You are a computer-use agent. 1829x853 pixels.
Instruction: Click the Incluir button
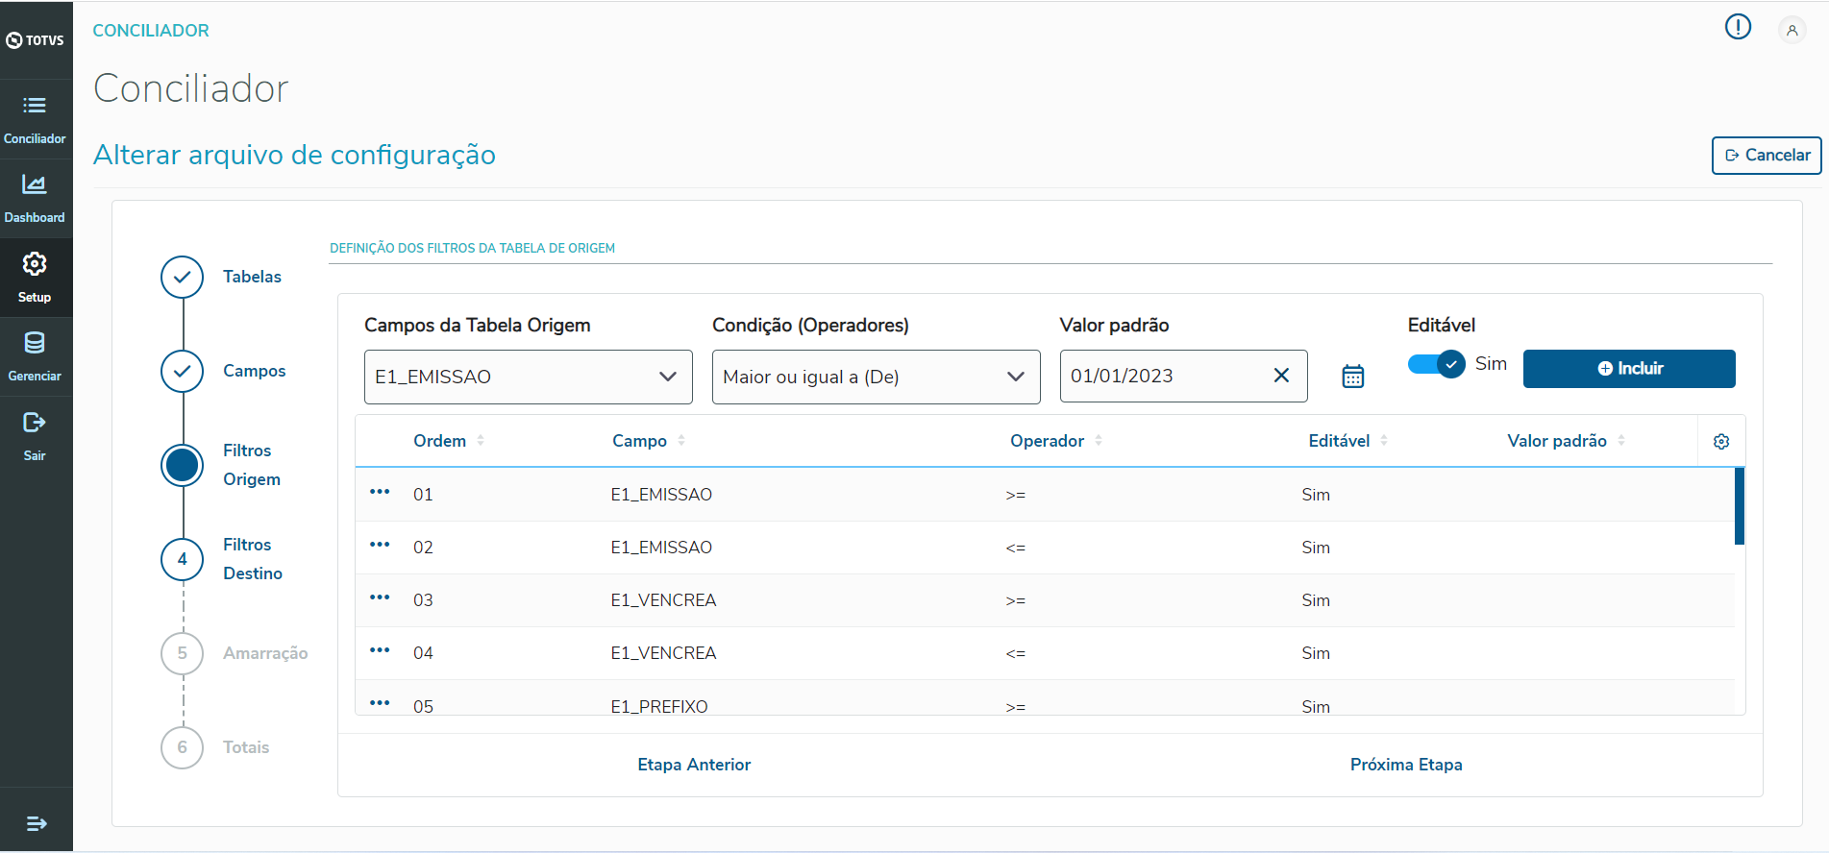1629,369
